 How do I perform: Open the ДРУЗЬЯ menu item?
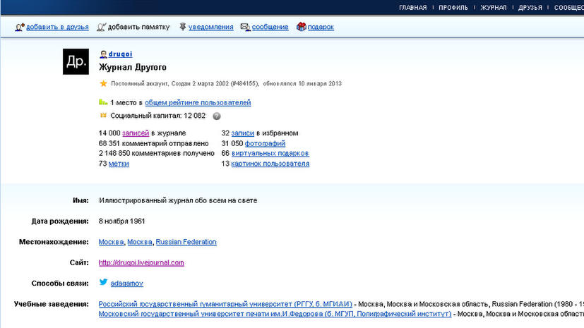(530, 8)
